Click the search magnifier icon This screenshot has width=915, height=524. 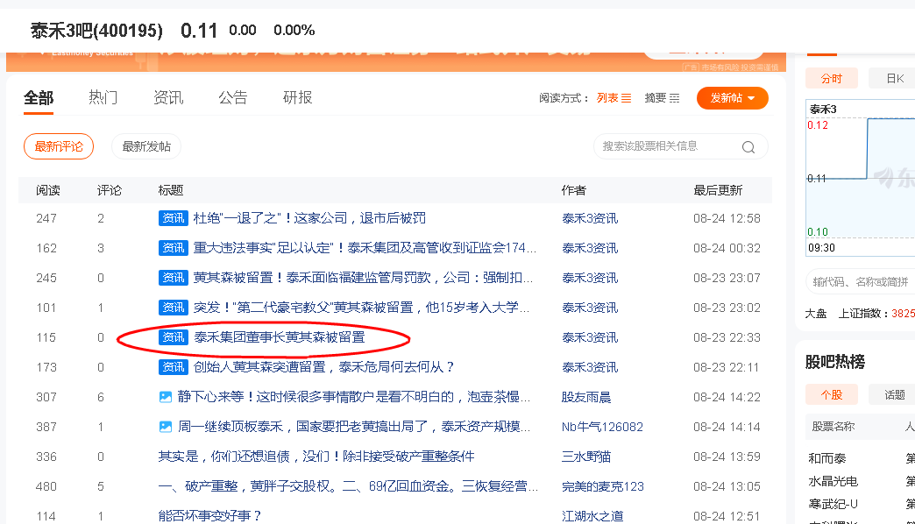(x=748, y=147)
